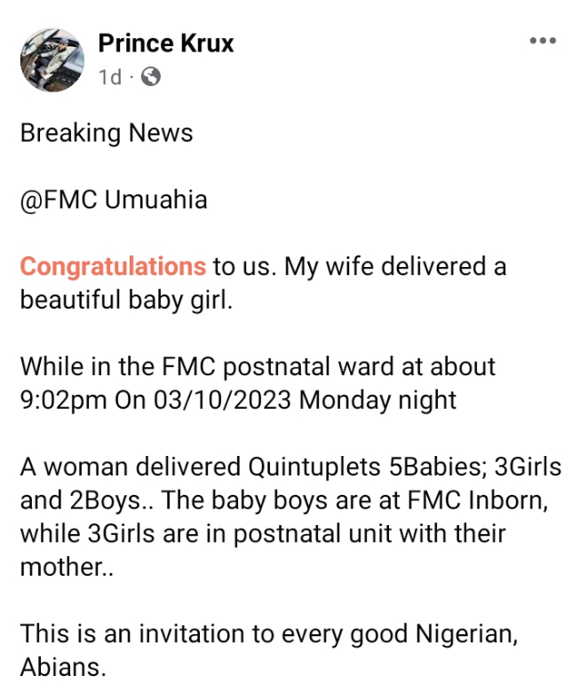The height and width of the screenshot is (691, 587).
Task: Click the "beautiful baby girl." line
Action: pyautogui.click(x=126, y=300)
